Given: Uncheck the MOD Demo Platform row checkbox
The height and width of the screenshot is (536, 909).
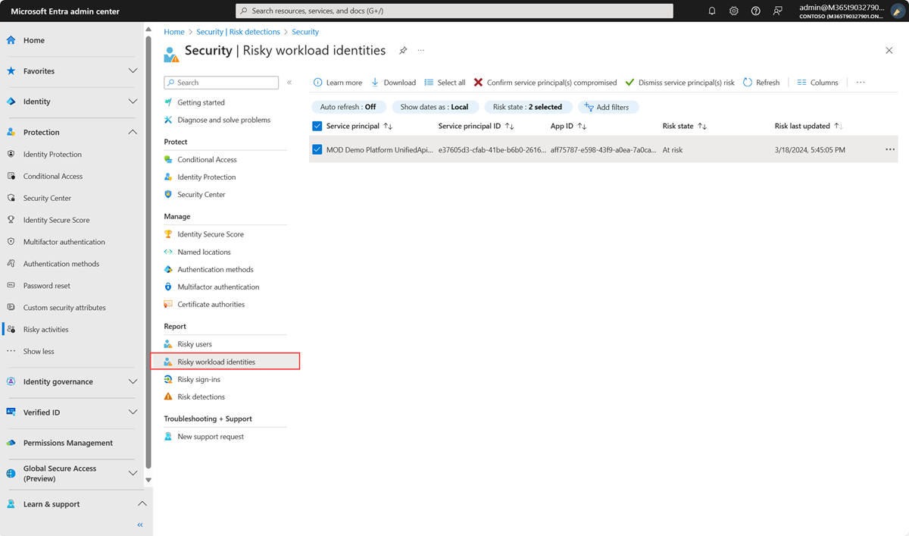Looking at the screenshot, I should (317, 150).
